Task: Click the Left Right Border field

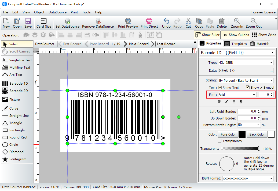Action: [x=249, y=111]
